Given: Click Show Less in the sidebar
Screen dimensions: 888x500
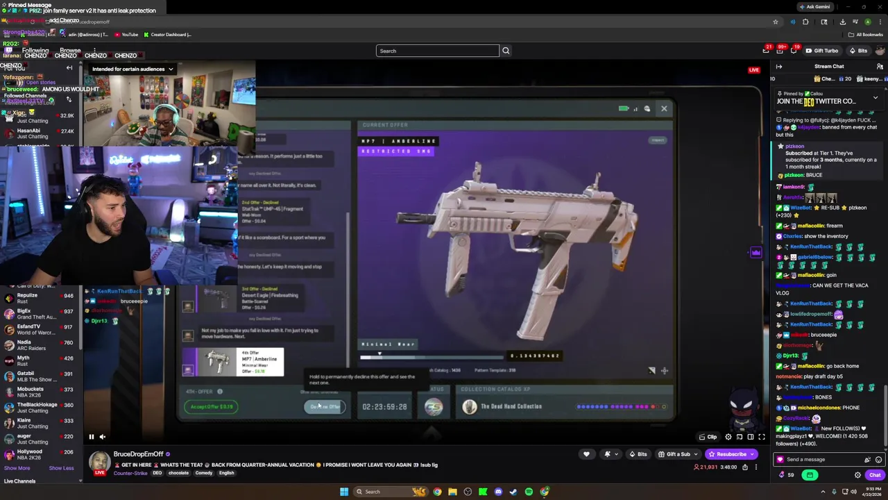Looking at the screenshot, I should point(61,468).
